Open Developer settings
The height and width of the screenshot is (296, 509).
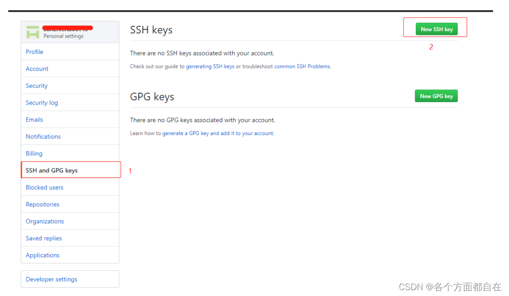coord(51,279)
